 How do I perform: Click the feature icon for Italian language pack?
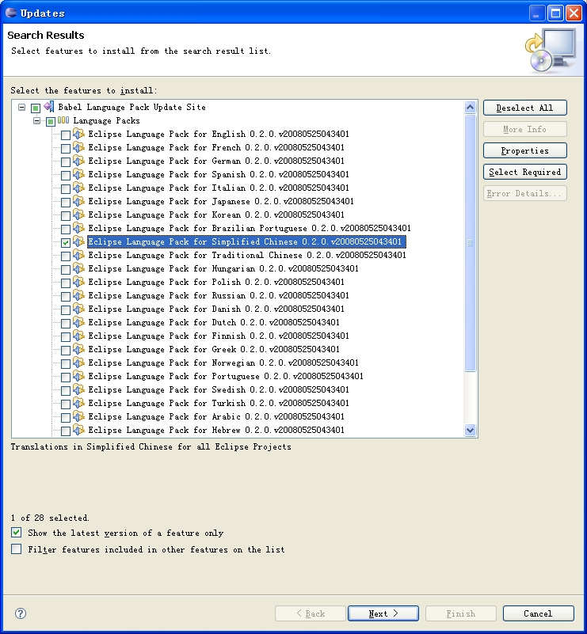(79, 188)
